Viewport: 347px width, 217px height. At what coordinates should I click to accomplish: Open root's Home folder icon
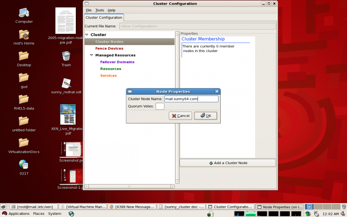coord(24,35)
